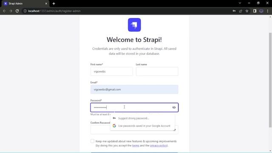
Task: Bookmark this tab with the star icon
Action: pyautogui.click(x=247, y=11)
